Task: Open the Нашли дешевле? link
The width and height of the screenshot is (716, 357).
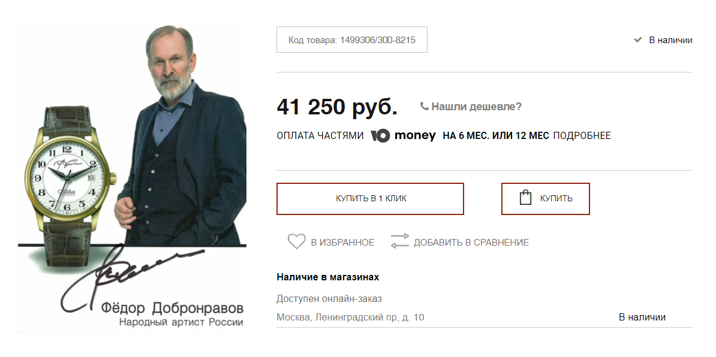Action: coord(476,107)
